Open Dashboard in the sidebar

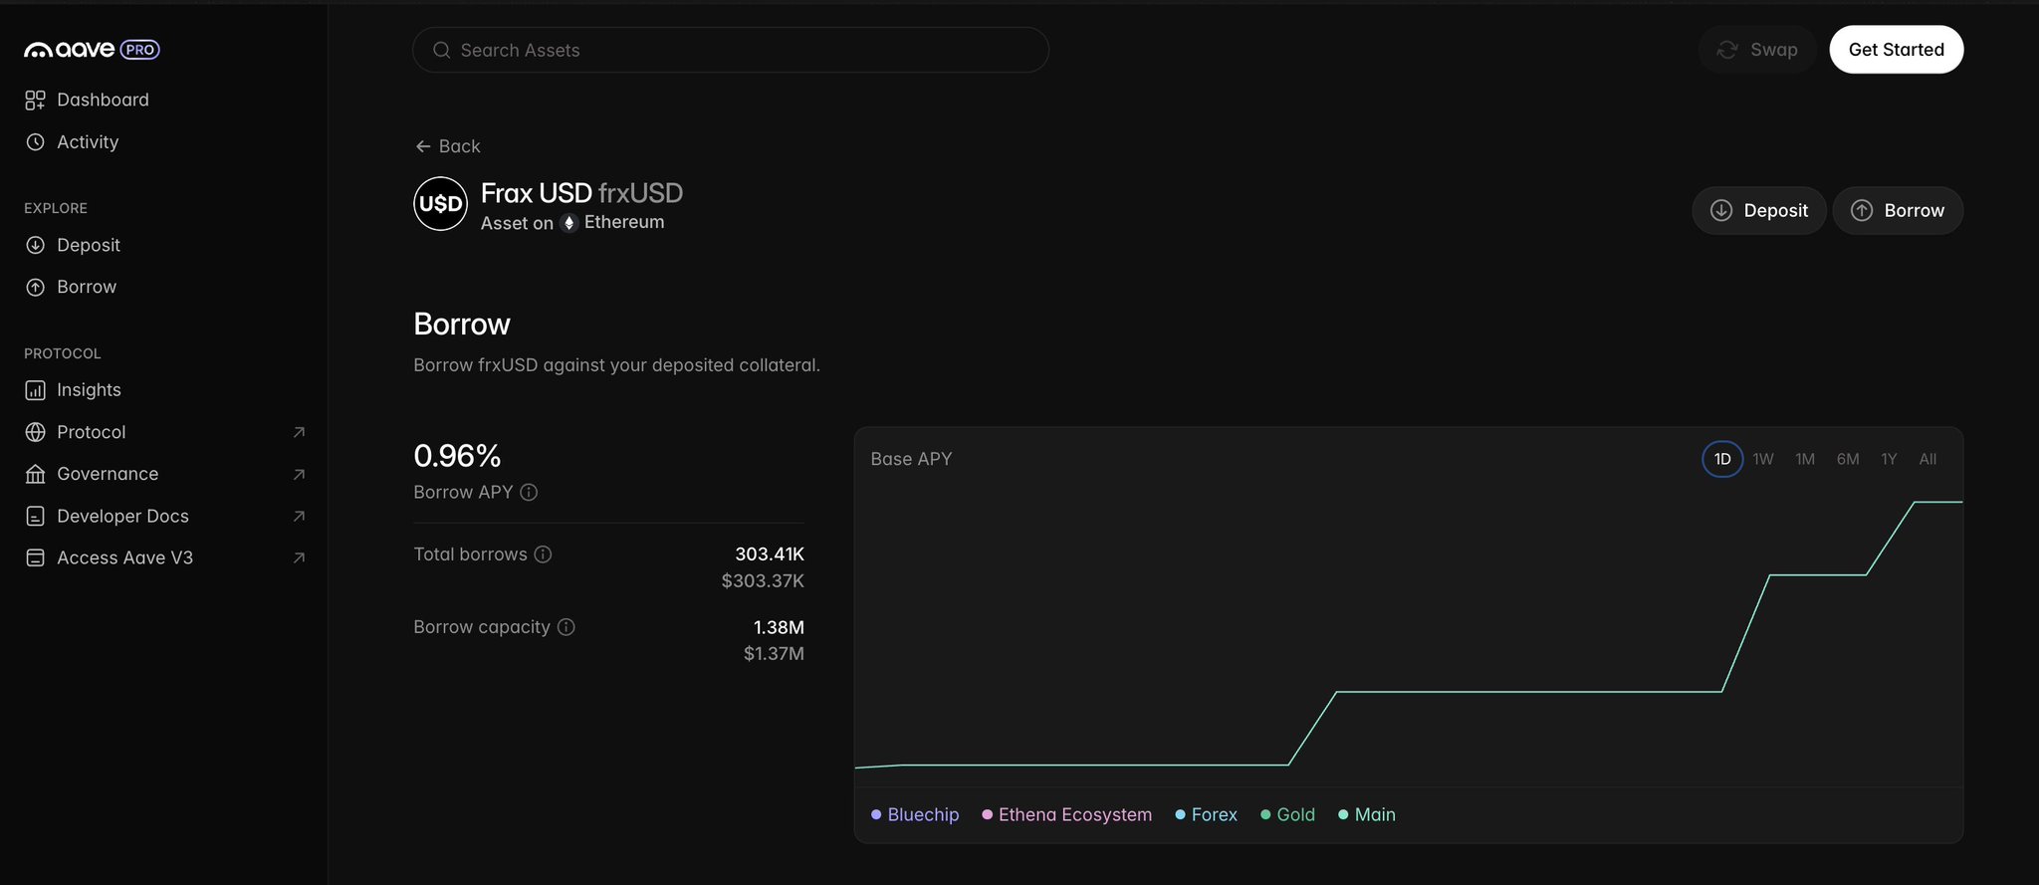coord(103,100)
